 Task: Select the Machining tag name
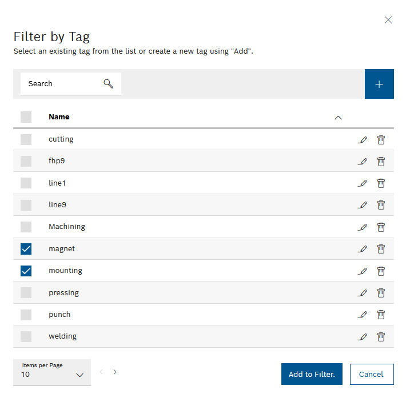point(67,227)
